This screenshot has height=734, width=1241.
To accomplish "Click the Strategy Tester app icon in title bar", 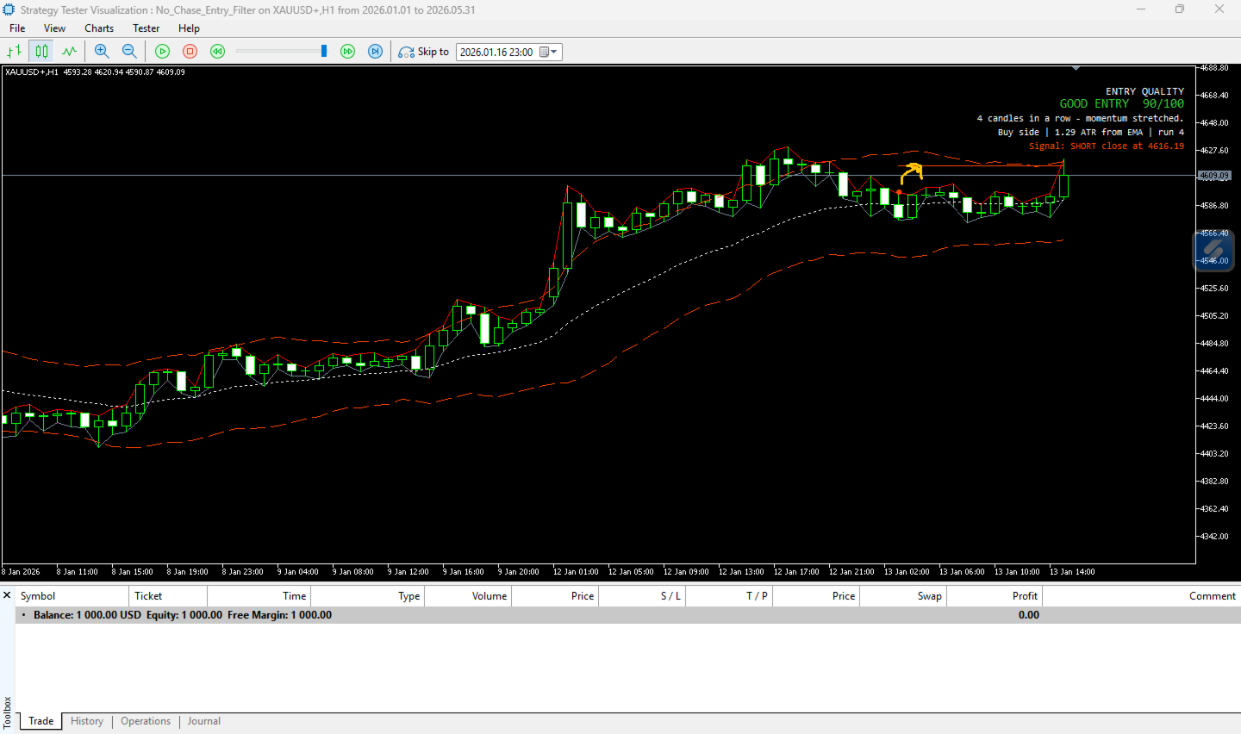I will point(9,9).
